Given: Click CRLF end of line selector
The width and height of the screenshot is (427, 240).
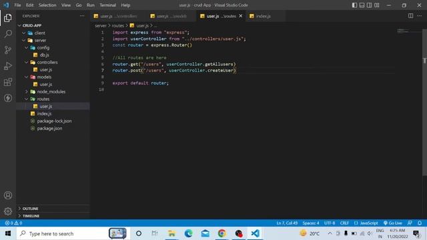Looking at the screenshot, I should (x=344, y=223).
